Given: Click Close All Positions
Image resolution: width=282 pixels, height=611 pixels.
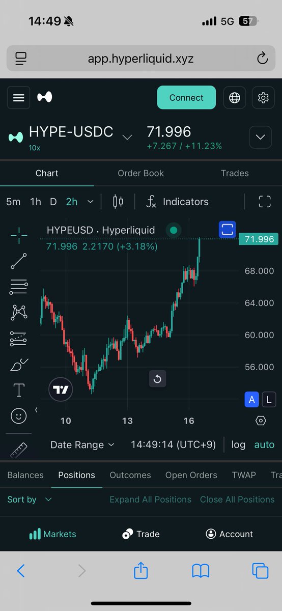Looking at the screenshot, I should coord(237,499).
